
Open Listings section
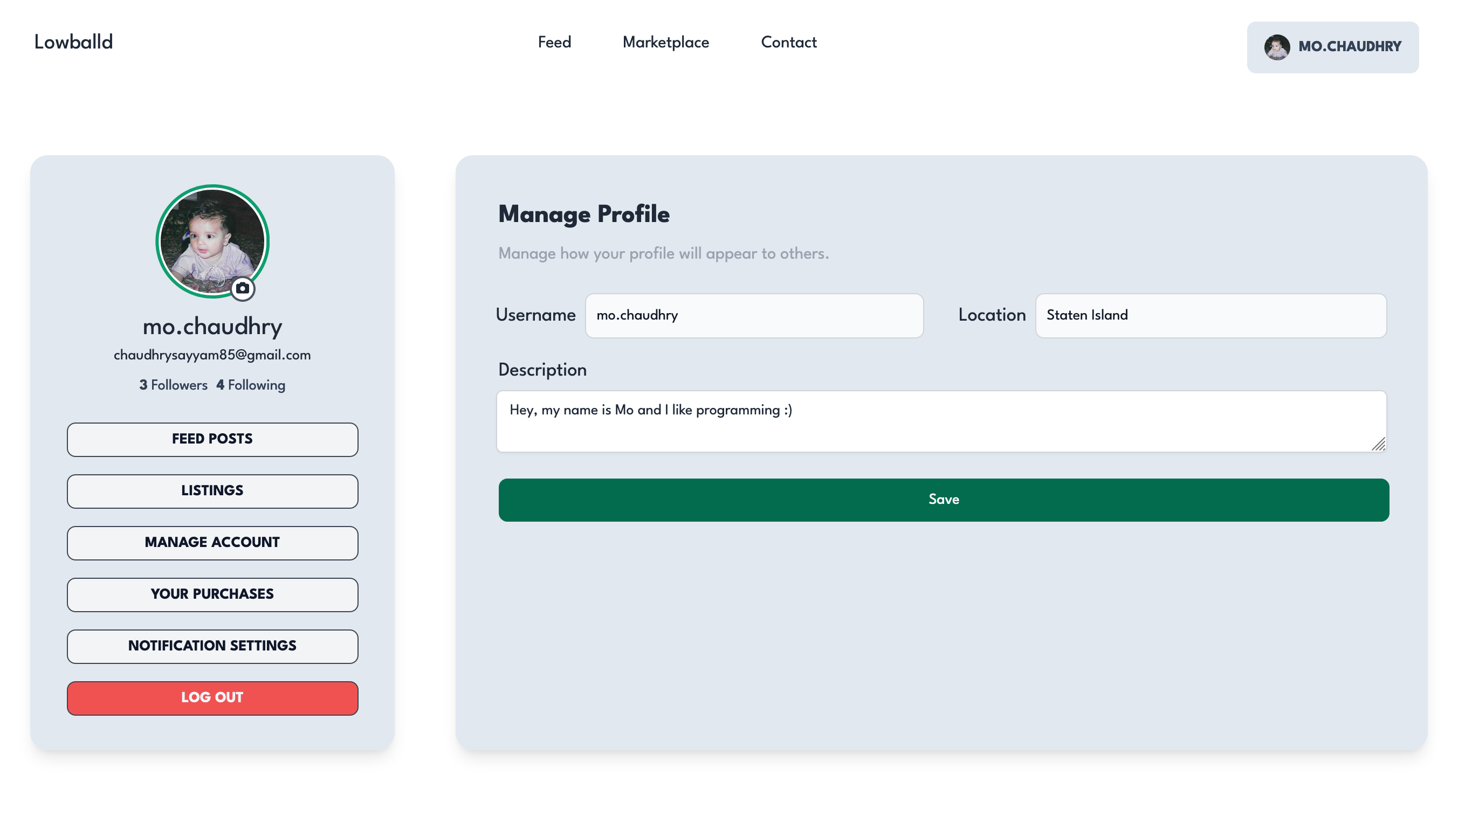pyautogui.click(x=212, y=490)
